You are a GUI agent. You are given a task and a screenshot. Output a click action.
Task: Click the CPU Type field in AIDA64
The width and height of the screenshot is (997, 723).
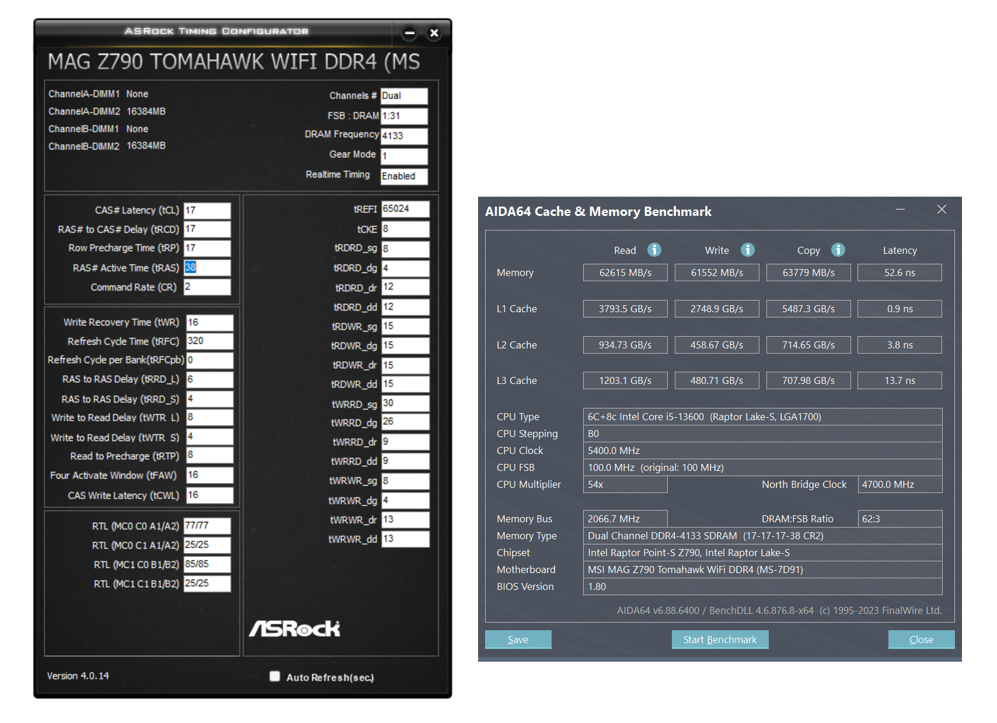762,417
